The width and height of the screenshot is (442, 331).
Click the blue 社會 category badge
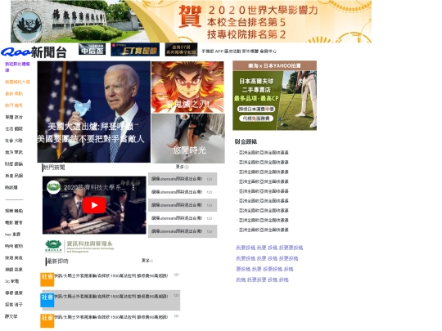(47, 300)
